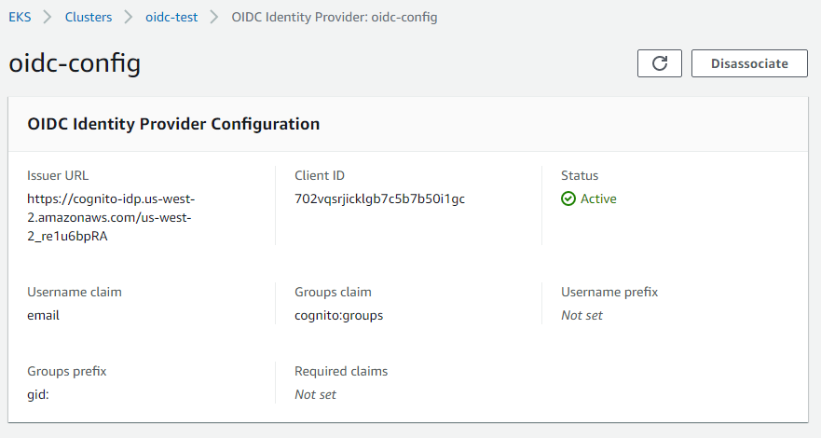821x438 pixels.
Task: Click the chevron right after EKS
Action: (x=47, y=17)
